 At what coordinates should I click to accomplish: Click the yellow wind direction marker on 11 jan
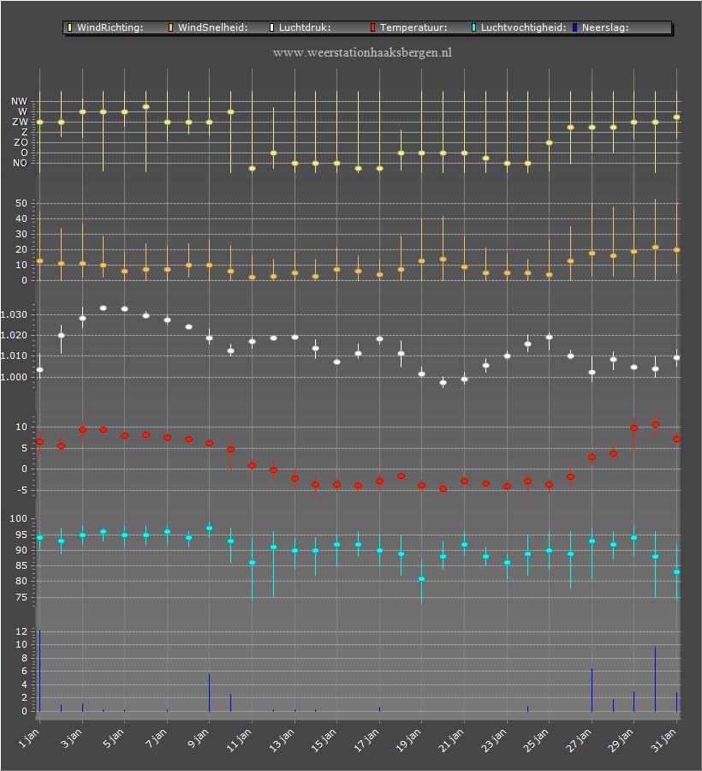pos(252,168)
